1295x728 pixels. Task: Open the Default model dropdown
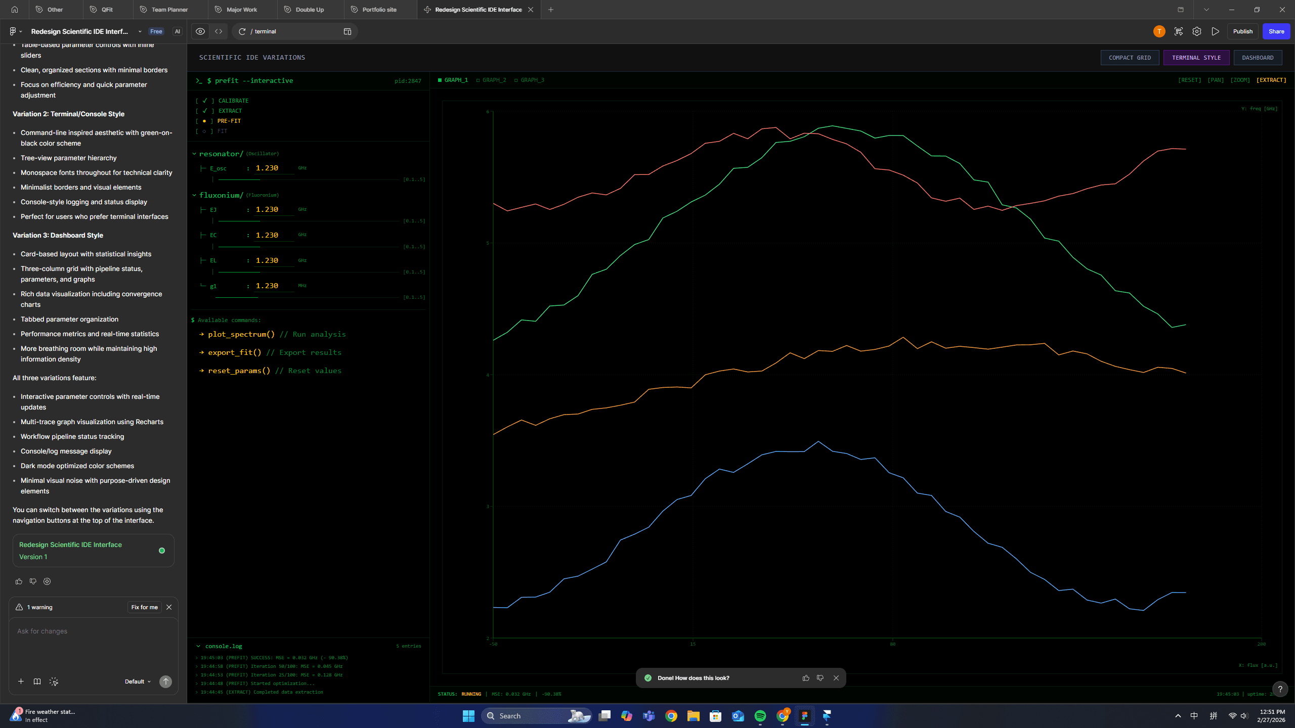(x=138, y=681)
